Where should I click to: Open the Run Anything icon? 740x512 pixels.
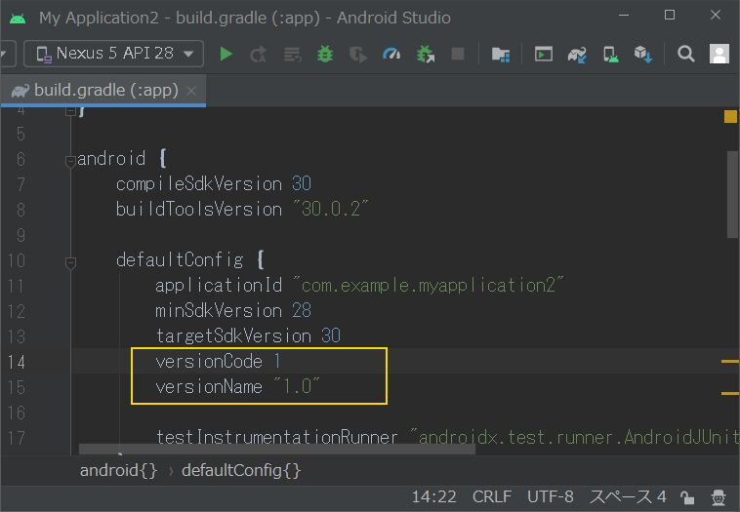[543, 54]
